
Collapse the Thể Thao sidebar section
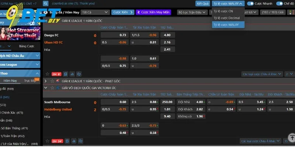pos(20,73)
